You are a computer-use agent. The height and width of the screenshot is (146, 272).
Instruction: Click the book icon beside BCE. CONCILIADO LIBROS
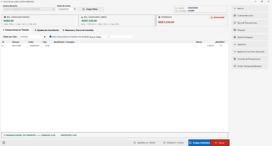(x=82, y=17)
